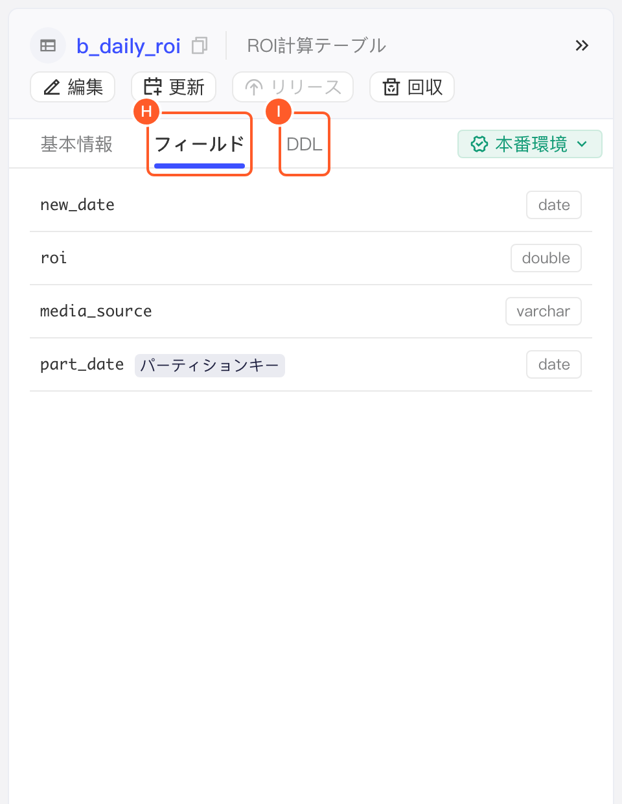The image size is (622, 804).
Task: Select the media_source field name
Action: pyautogui.click(x=96, y=311)
